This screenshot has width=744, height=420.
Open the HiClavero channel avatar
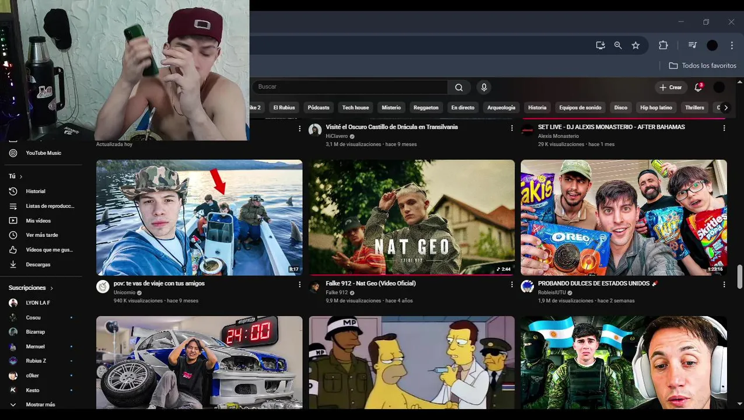point(315,129)
